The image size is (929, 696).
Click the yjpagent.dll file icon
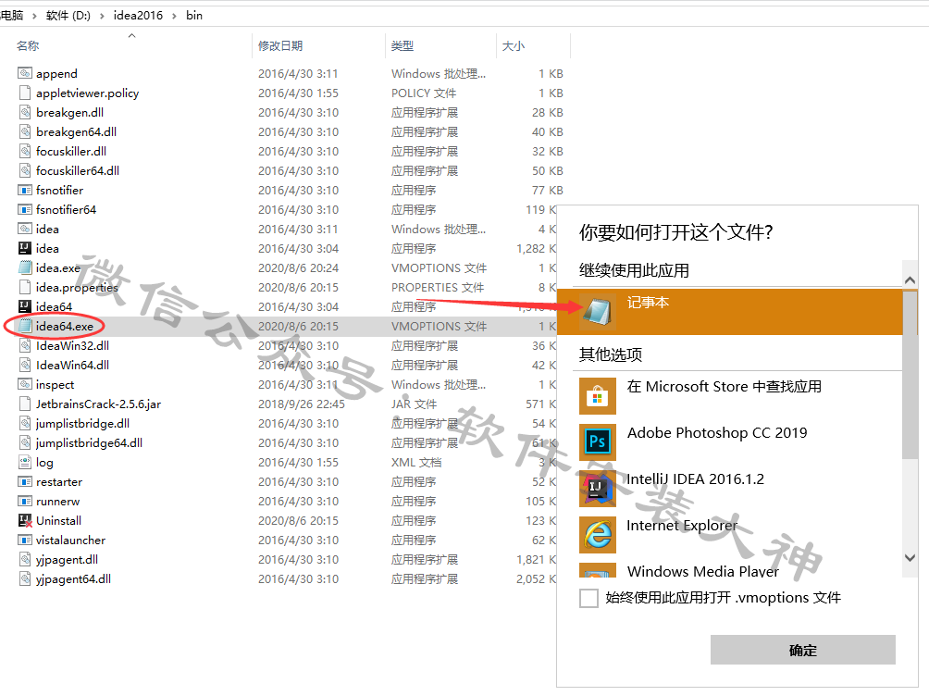pyautogui.click(x=25, y=560)
